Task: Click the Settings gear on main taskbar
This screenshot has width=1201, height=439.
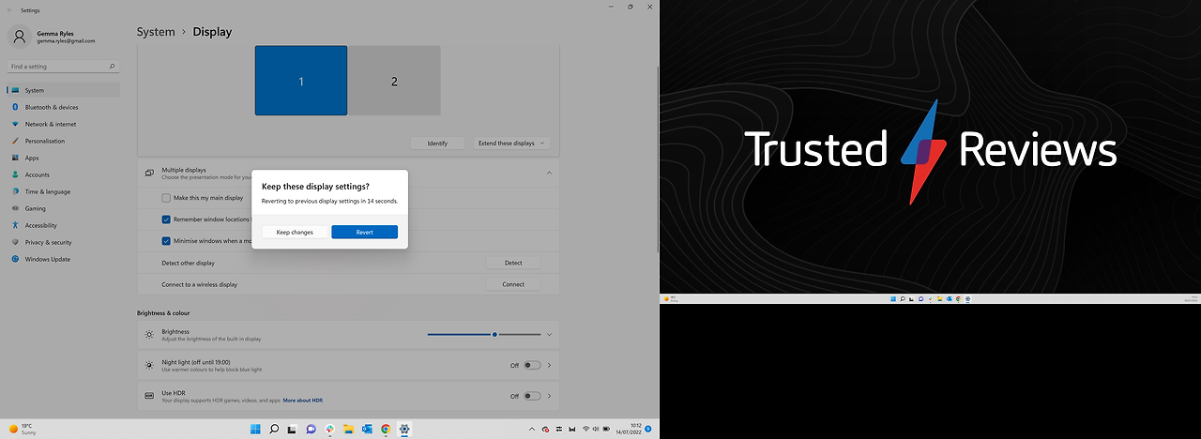Action: (x=404, y=429)
